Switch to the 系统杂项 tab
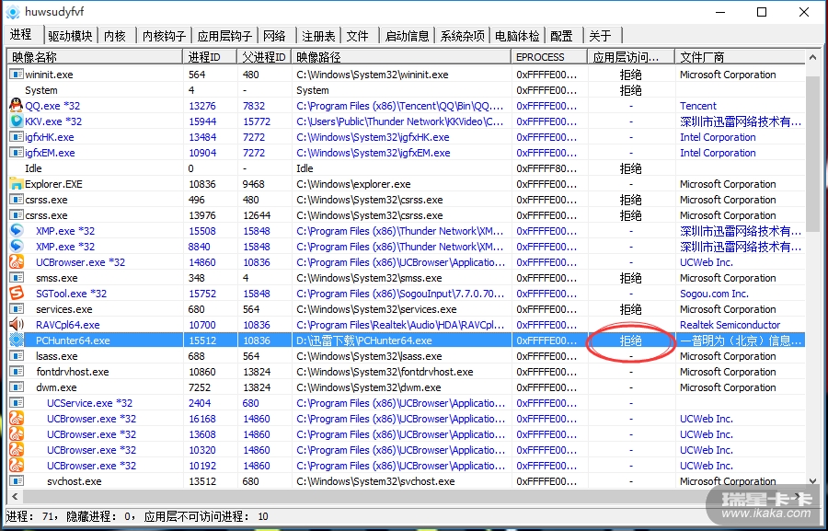This screenshot has height=531, width=828. tap(462, 36)
